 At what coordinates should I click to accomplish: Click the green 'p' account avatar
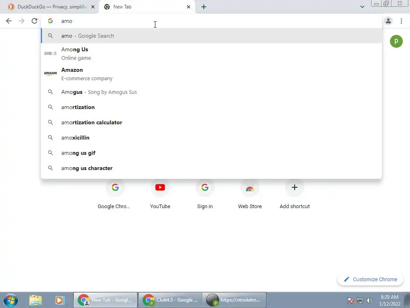(x=396, y=41)
